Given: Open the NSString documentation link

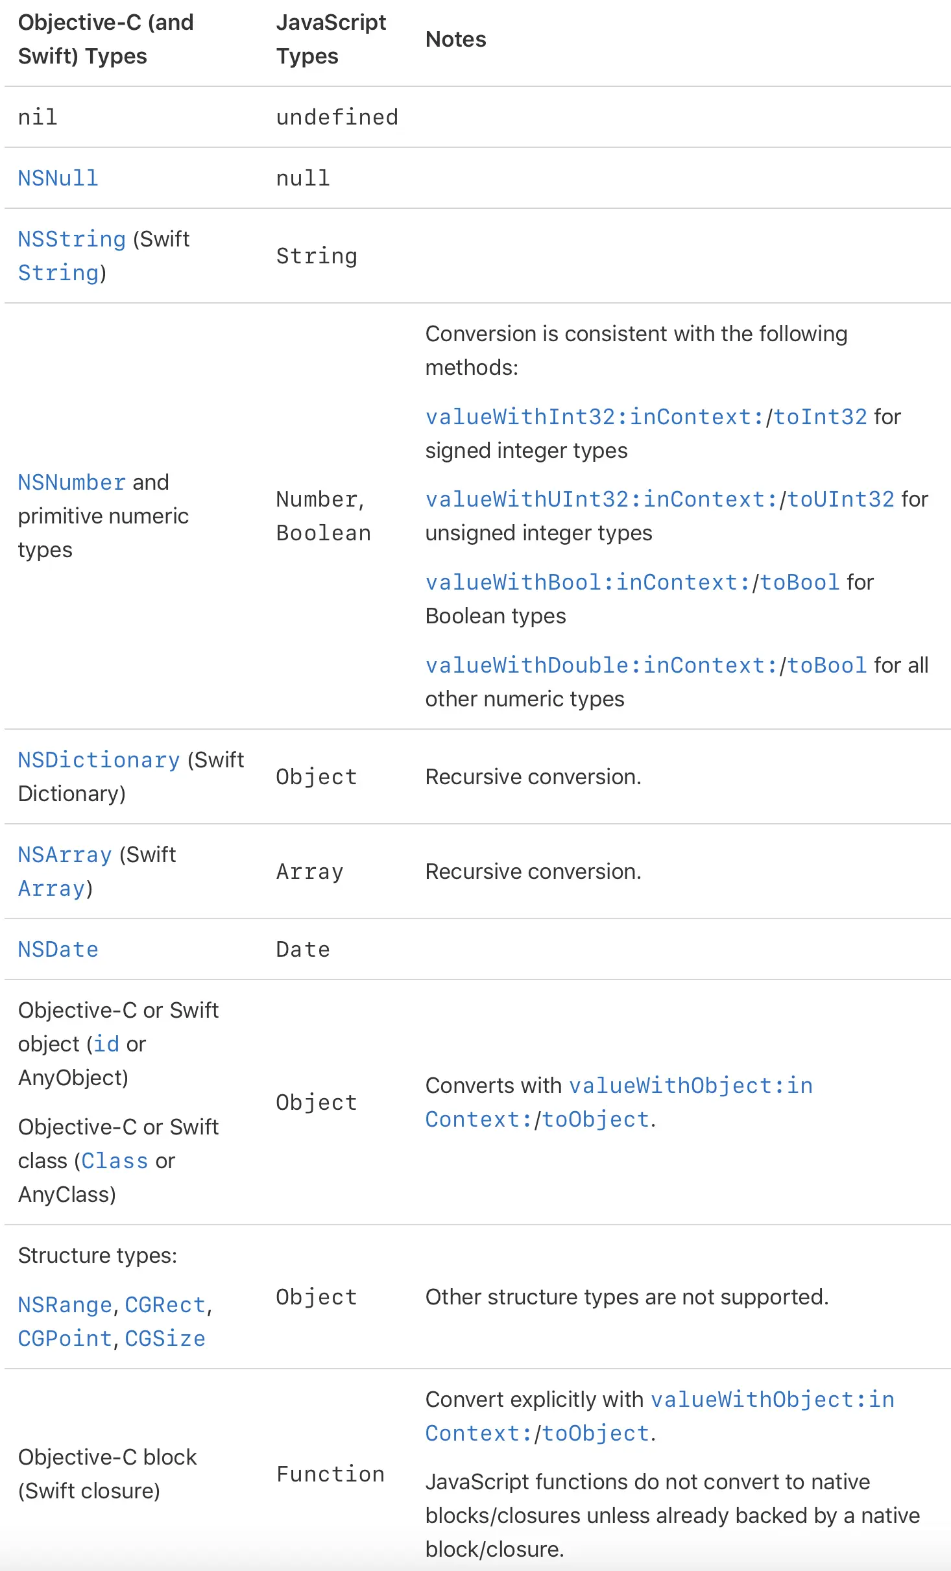Looking at the screenshot, I should 71,239.
